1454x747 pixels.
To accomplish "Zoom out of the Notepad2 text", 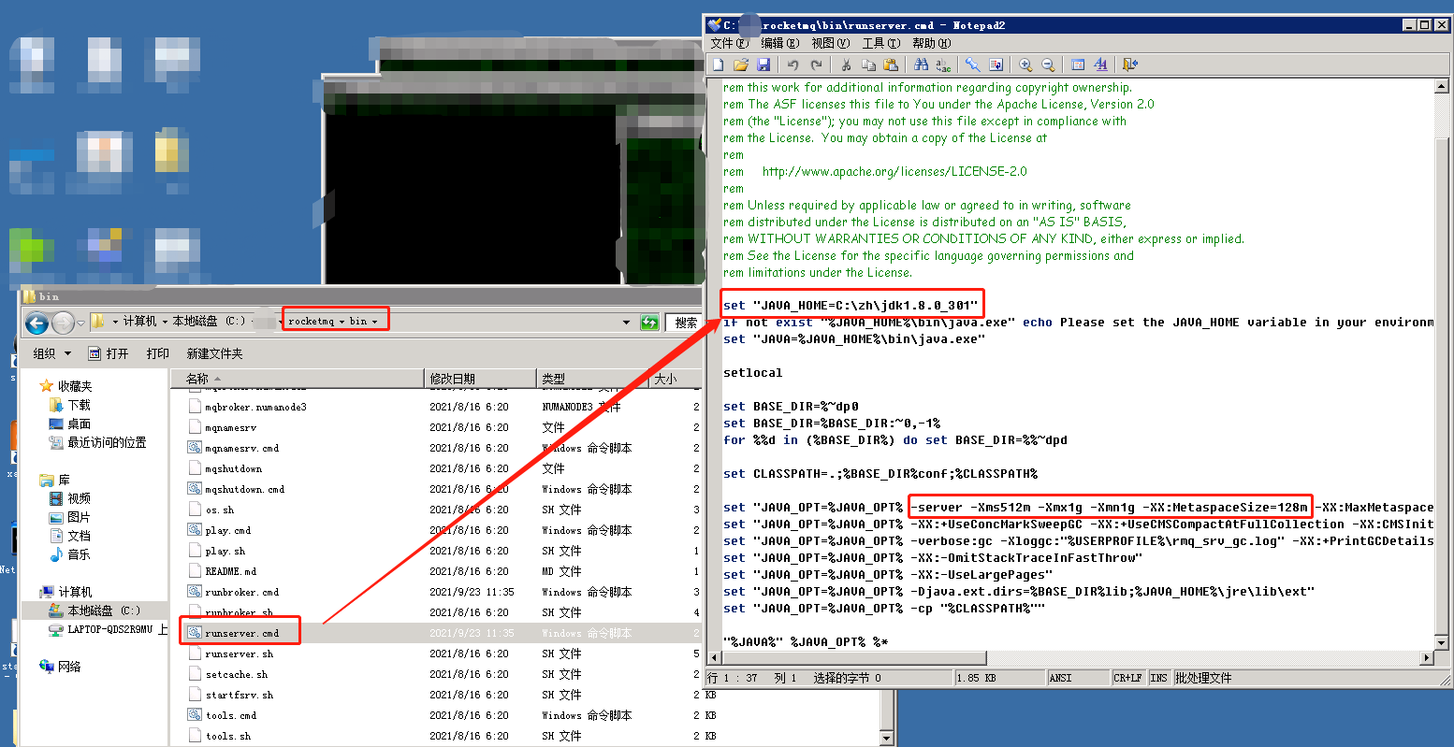I will (1048, 65).
